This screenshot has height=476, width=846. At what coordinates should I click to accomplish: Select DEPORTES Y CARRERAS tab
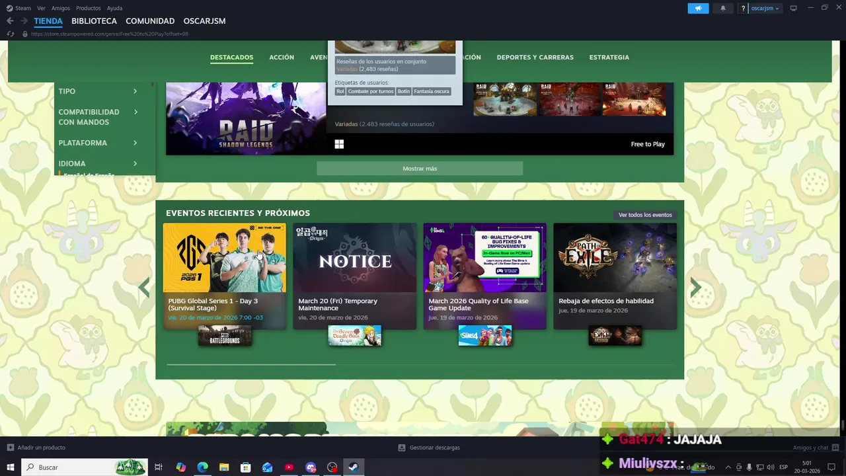pyautogui.click(x=535, y=58)
